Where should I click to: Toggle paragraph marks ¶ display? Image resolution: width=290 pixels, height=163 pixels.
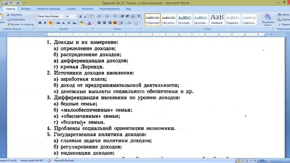[139, 16]
